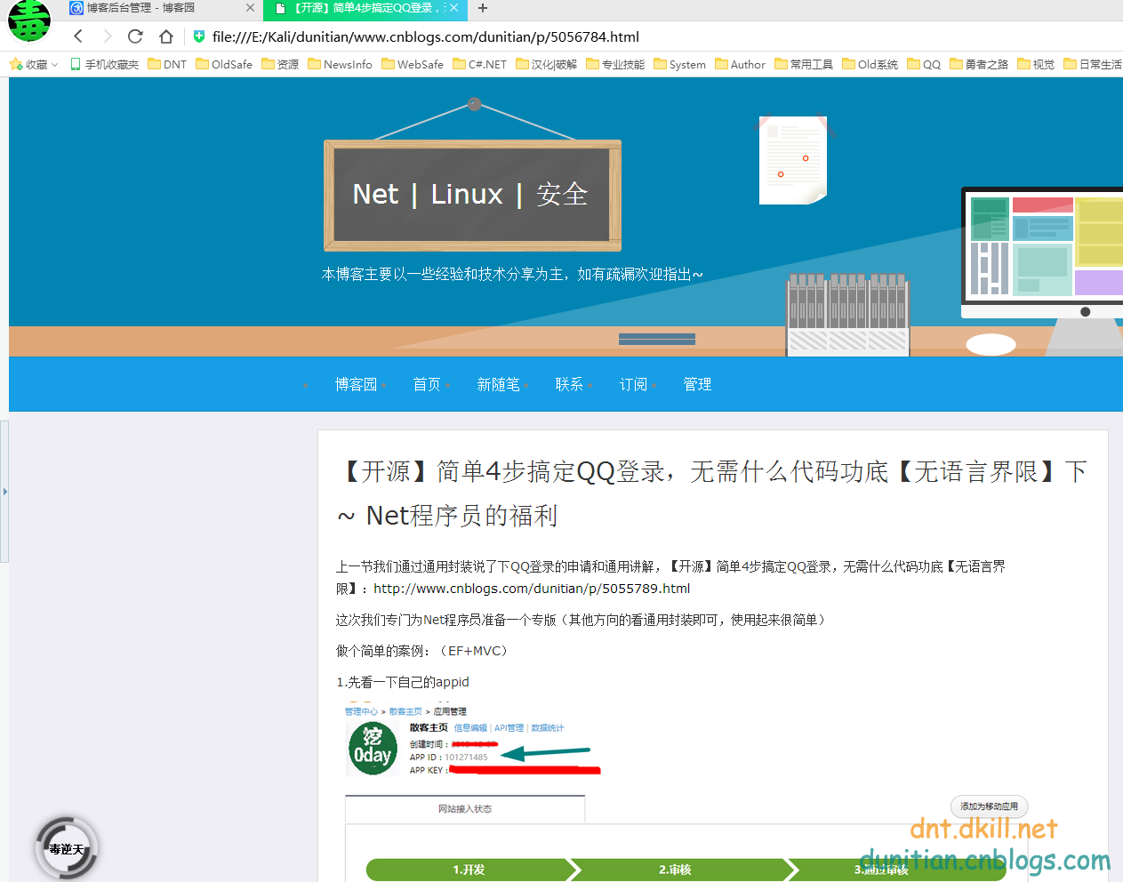1123x882 pixels.
Task: Open the 收藏 favorites dropdown
Action: pos(34,64)
